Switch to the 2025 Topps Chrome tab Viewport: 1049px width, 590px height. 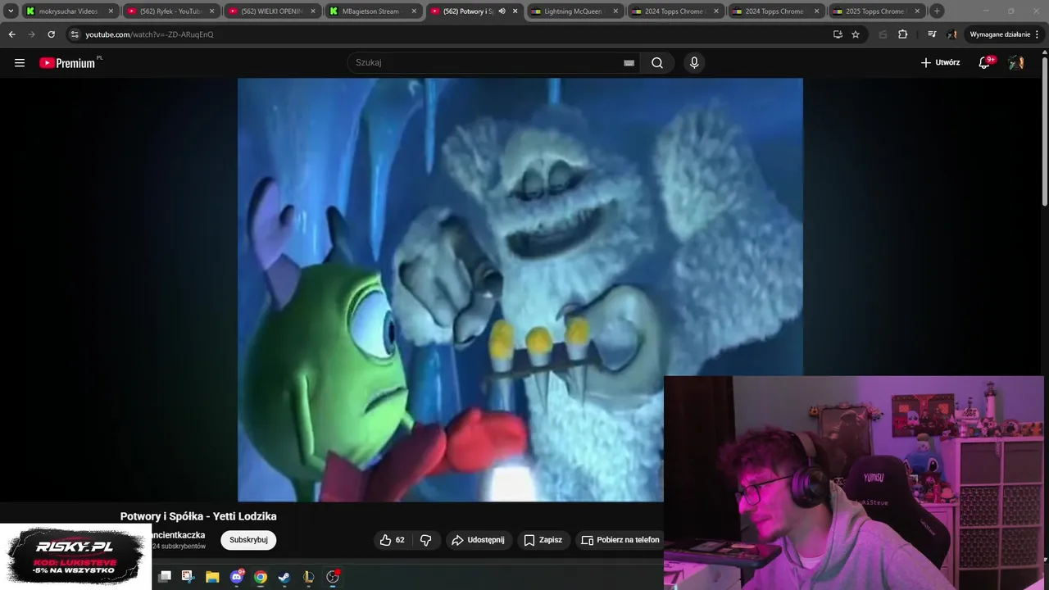coord(876,11)
